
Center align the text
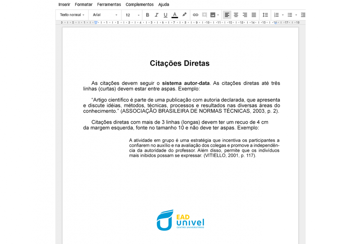click(x=236, y=15)
